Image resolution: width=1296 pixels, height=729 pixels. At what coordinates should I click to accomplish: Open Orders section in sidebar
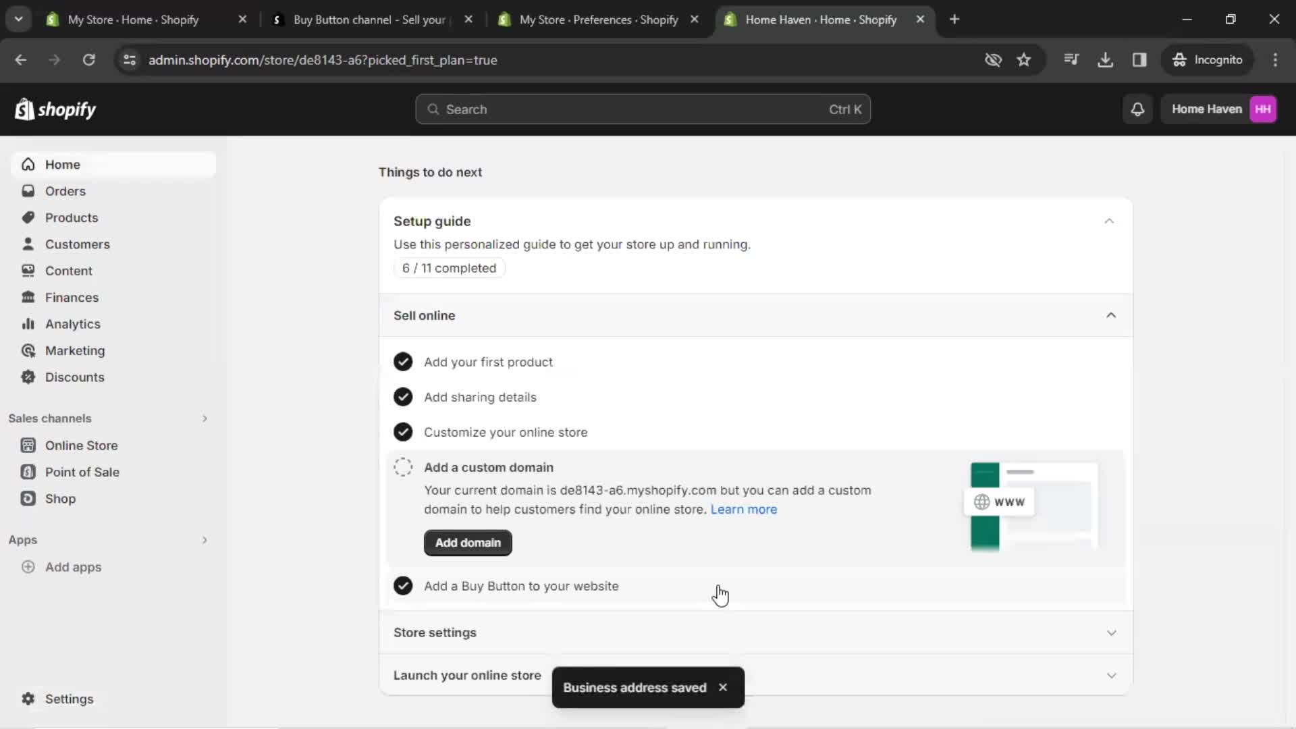point(65,190)
